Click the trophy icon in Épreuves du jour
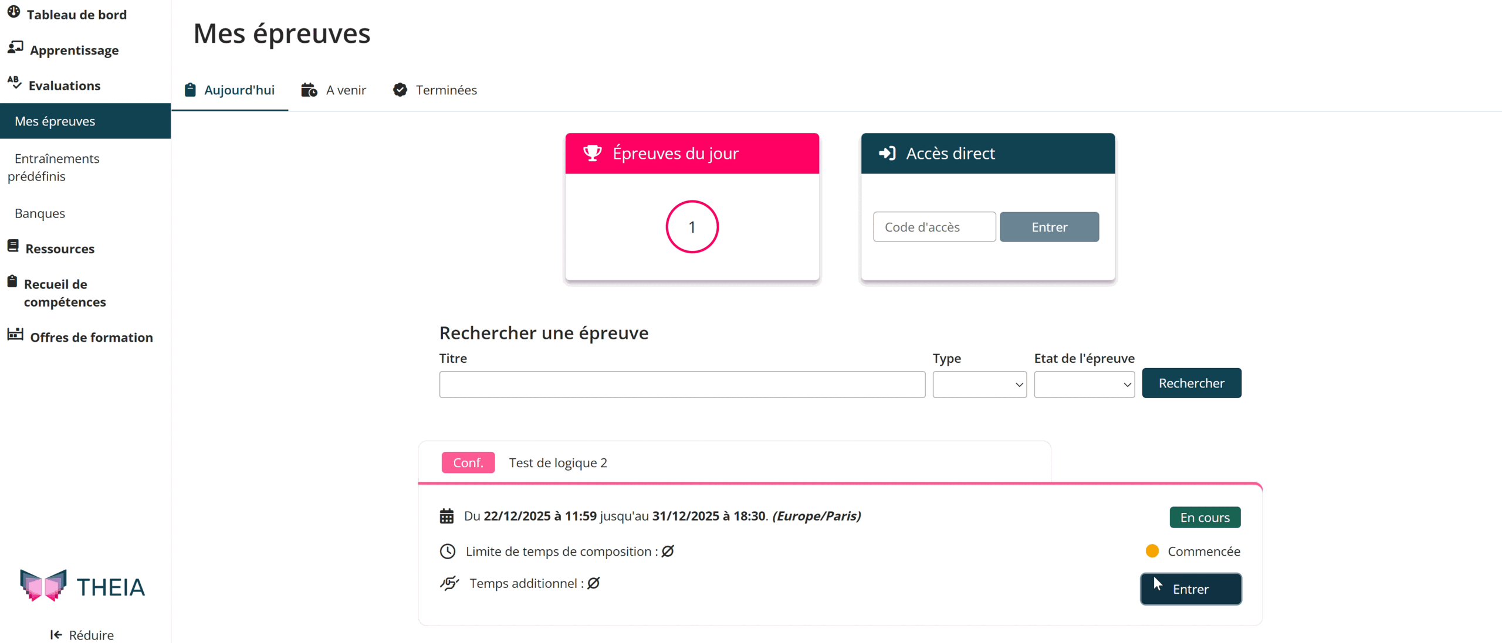This screenshot has height=643, width=1502. [x=592, y=153]
